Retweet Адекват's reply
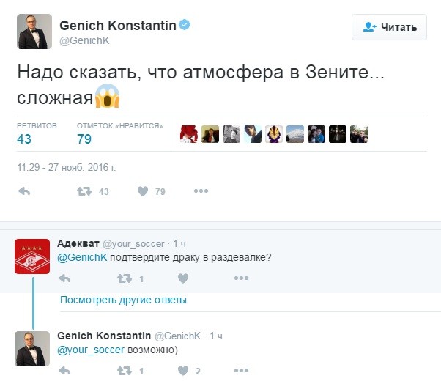The image size is (441, 384). pos(125,278)
